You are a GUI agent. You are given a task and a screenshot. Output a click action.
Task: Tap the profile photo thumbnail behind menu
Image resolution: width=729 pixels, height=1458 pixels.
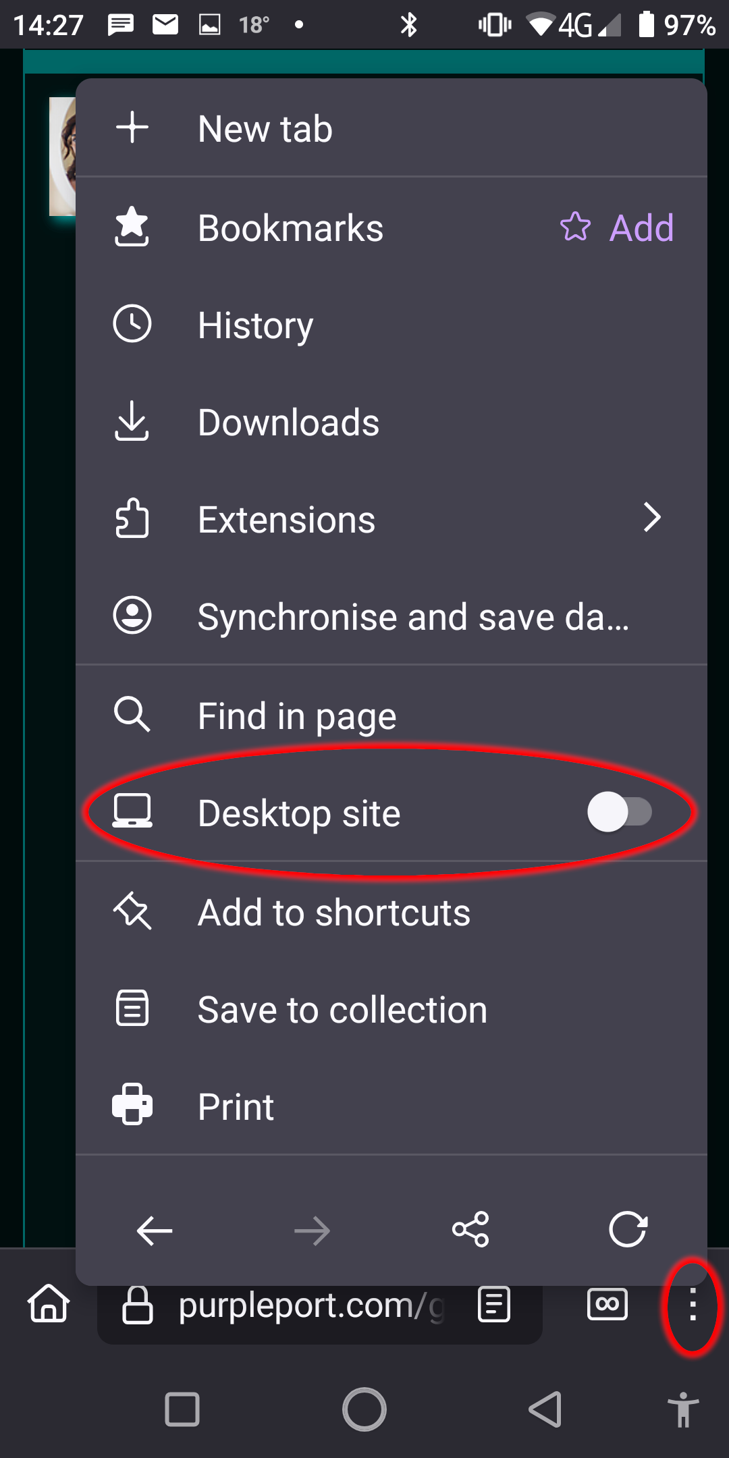point(62,156)
